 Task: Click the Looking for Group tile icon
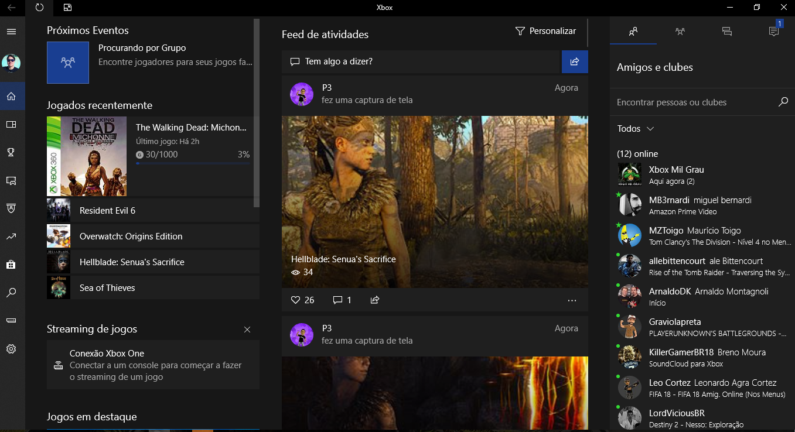[68, 62]
